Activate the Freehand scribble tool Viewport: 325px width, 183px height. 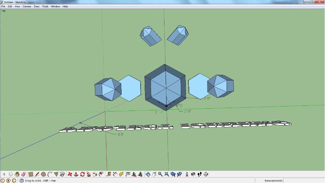[62, 174]
